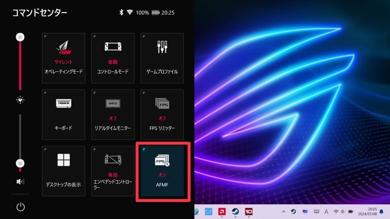Click the brightness sun icon

click(x=20, y=100)
